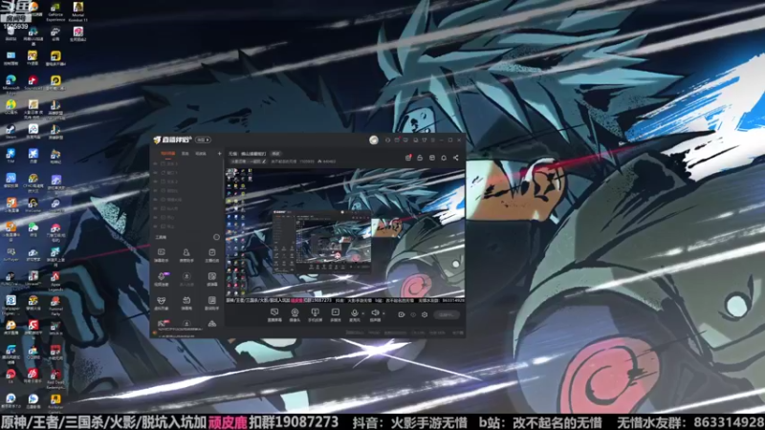
Task: Click the live preview canvas
Action: (344, 235)
